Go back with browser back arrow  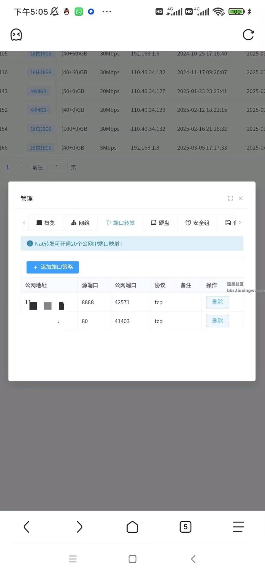[26, 526]
